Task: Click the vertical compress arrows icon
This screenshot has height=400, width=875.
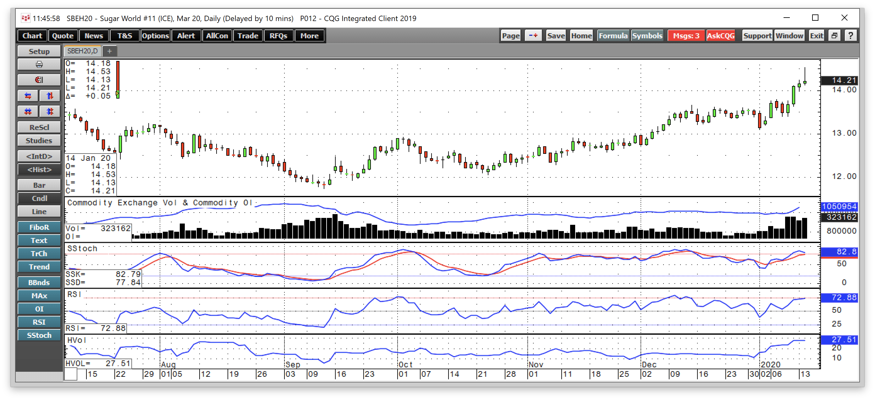Action: click(x=50, y=111)
